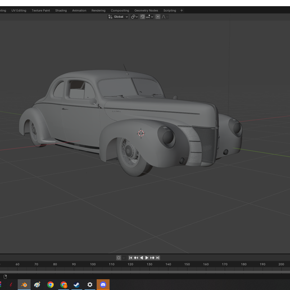Image resolution: width=290 pixels, height=290 pixels.
Task: Jump to previous keyframe
Action: [136, 258]
